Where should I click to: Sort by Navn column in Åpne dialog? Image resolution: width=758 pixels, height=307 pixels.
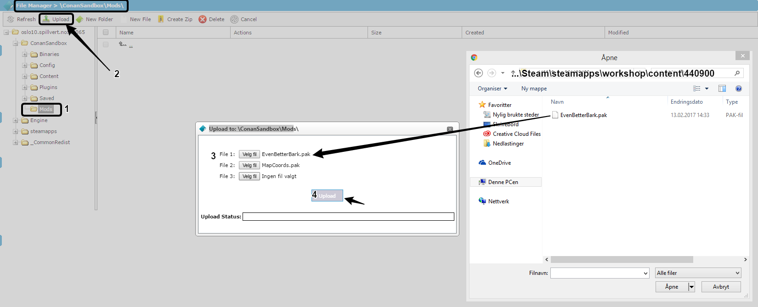point(557,102)
